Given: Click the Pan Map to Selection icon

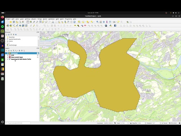Looking at the screenshot, I should click(x=31, y=22).
